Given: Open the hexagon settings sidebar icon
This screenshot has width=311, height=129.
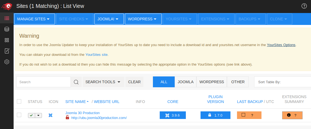Looking at the screenshot, I should click(7, 62).
